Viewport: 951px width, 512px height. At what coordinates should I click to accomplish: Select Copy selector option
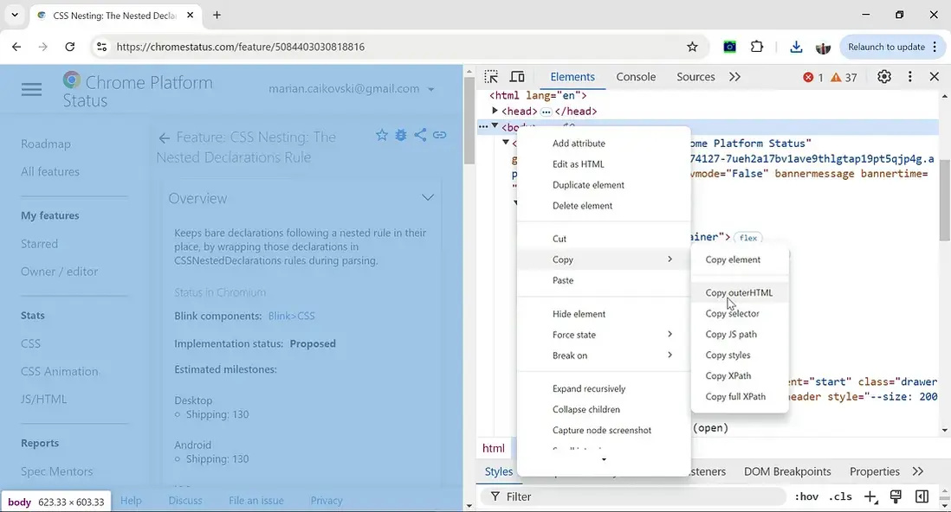click(740, 313)
